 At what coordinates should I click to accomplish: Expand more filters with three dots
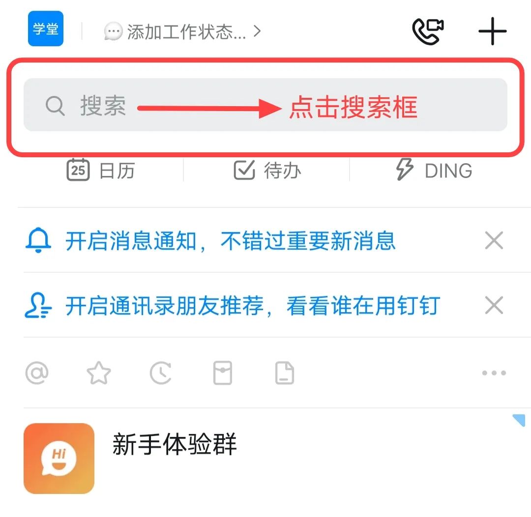[494, 373]
